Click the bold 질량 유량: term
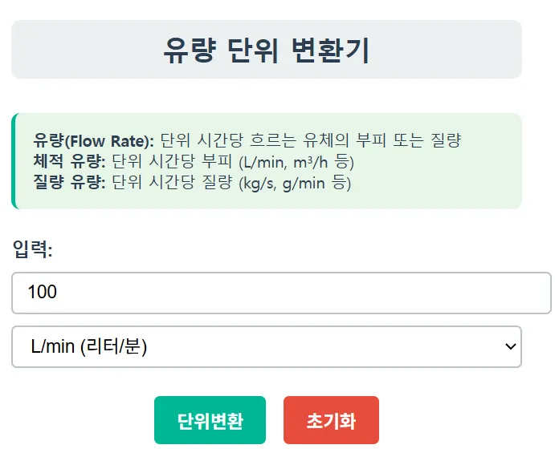 click(x=70, y=183)
